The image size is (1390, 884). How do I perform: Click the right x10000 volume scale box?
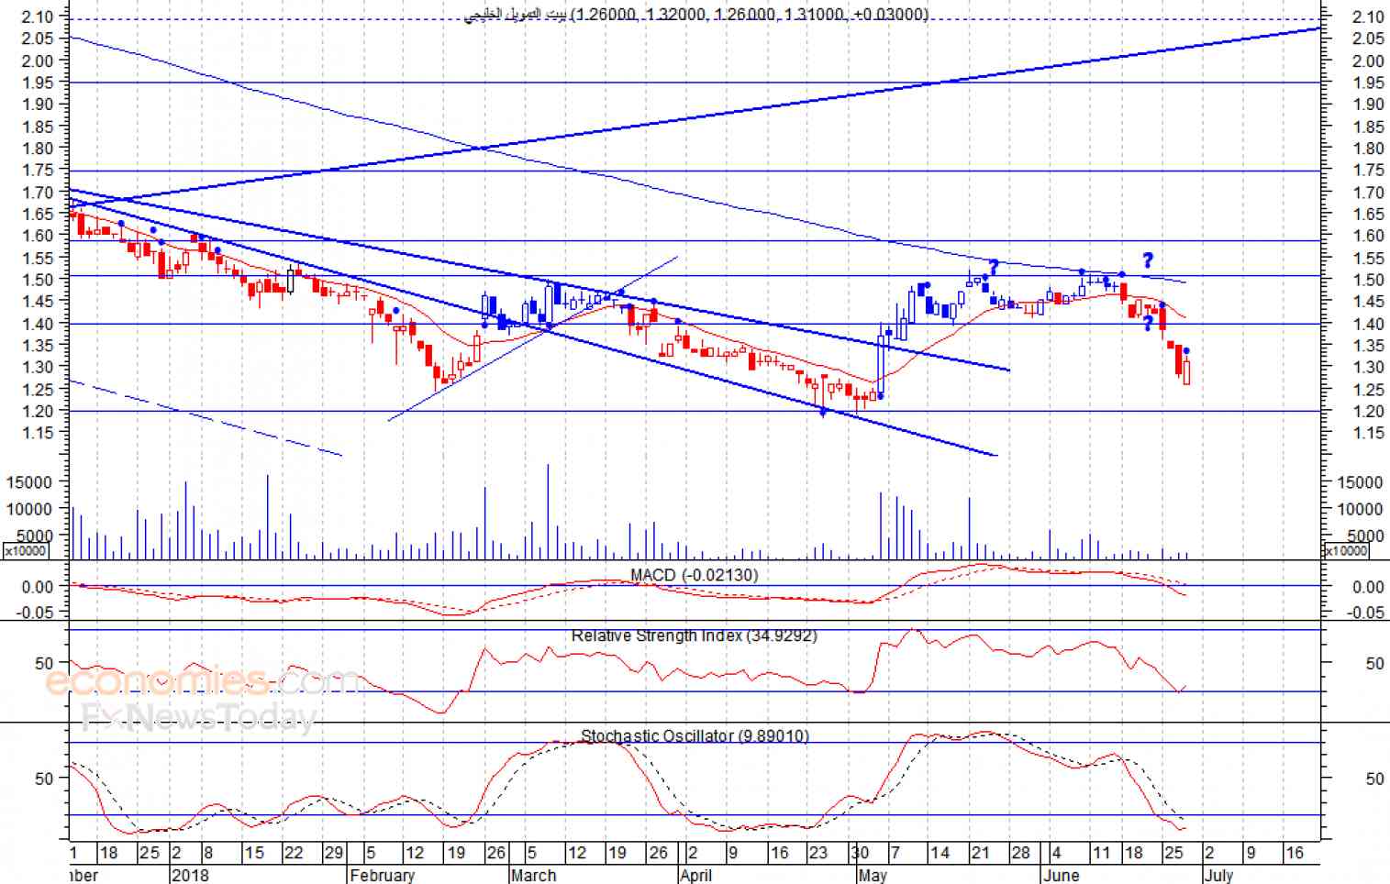coord(1345,551)
